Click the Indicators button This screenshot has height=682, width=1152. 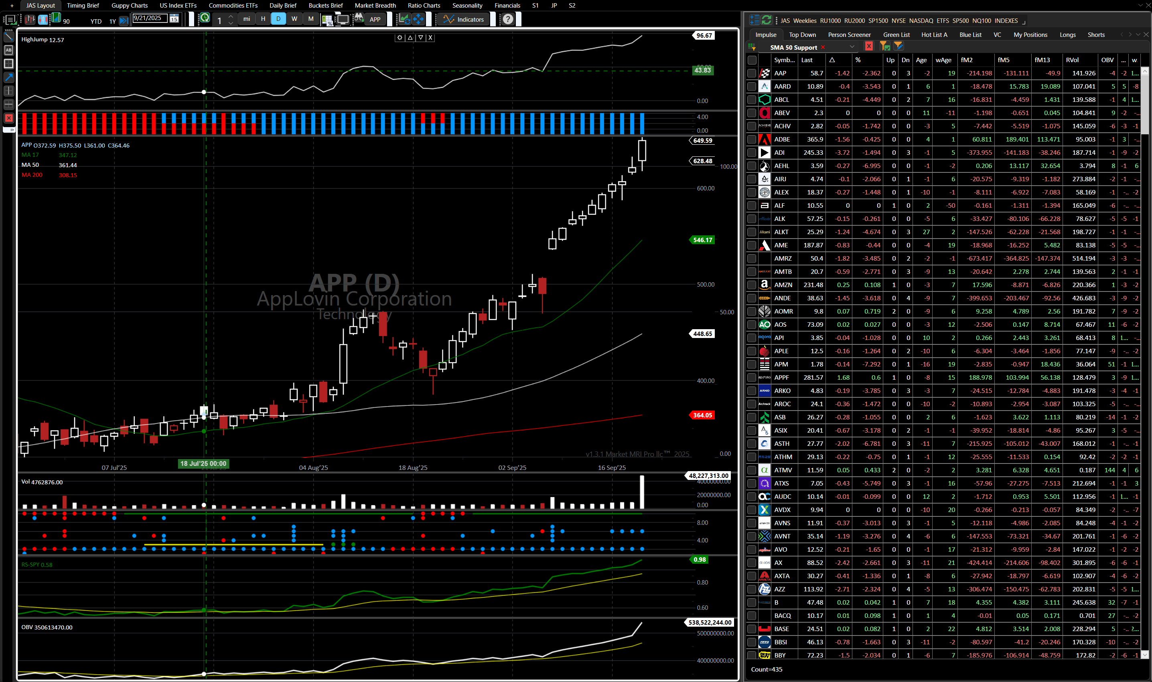pos(464,19)
